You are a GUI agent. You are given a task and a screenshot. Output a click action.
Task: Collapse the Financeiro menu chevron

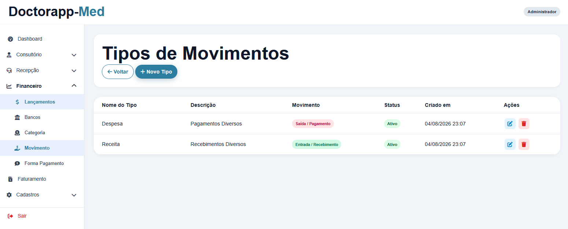(x=74, y=86)
